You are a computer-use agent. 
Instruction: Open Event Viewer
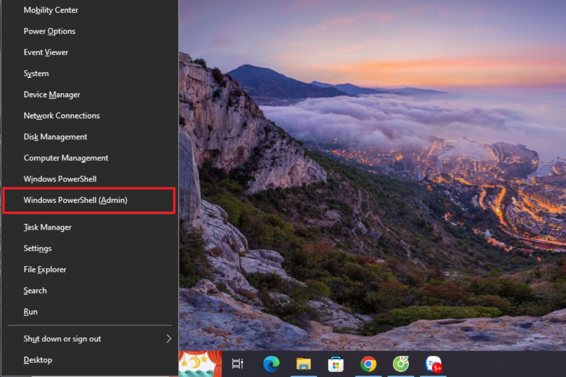pyautogui.click(x=90, y=52)
